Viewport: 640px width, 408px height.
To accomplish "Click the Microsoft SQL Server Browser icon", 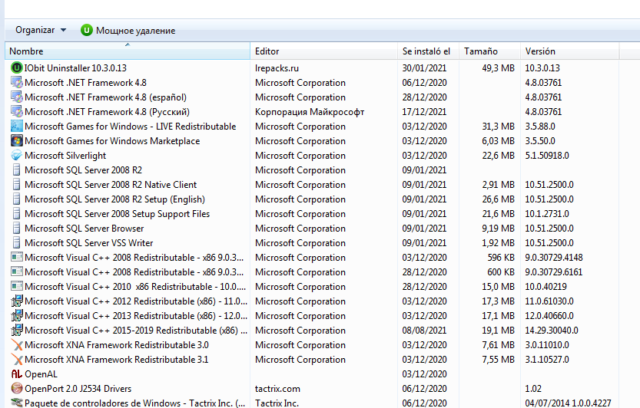I will (17, 229).
